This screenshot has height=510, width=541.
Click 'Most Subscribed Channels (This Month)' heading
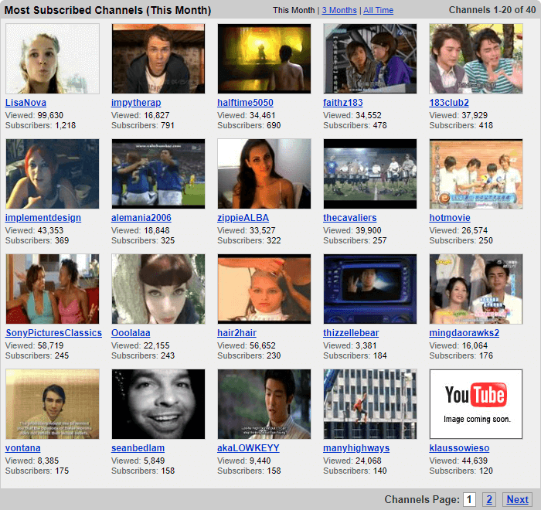pyautogui.click(x=107, y=10)
